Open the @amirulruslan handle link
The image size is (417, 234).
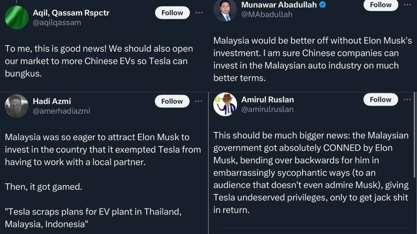(267, 109)
